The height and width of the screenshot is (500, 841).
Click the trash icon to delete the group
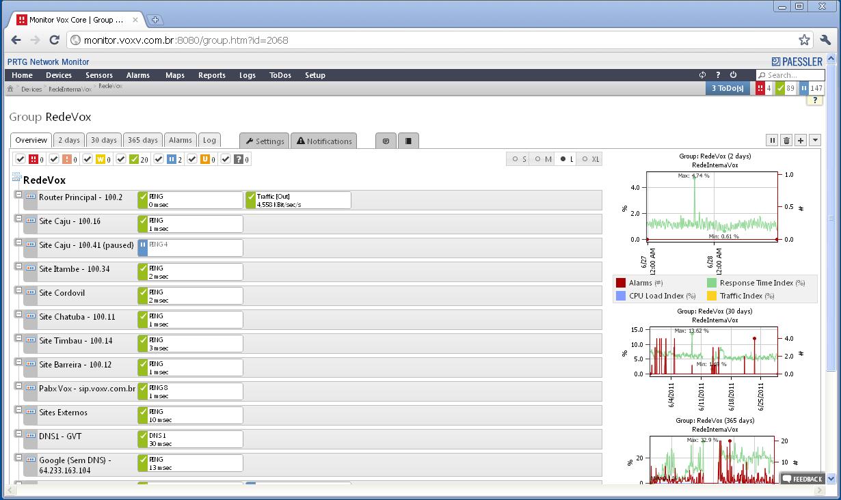pyautogui.click(x=786, y=140)
